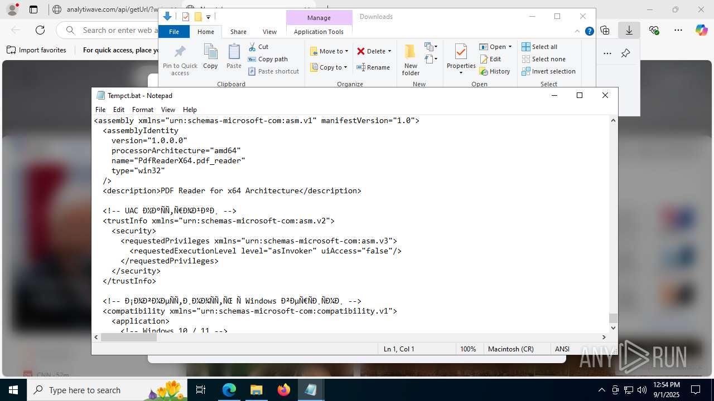Open Action Center notifications icon
The height and width of the screenshot is (401, 714).
point(696,390)
